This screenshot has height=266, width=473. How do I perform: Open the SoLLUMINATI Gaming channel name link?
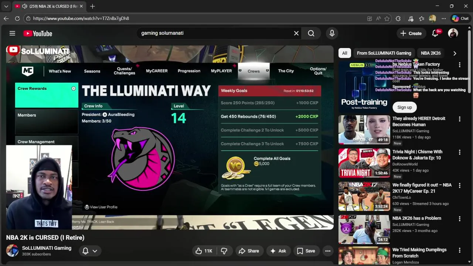pos(47,248)
